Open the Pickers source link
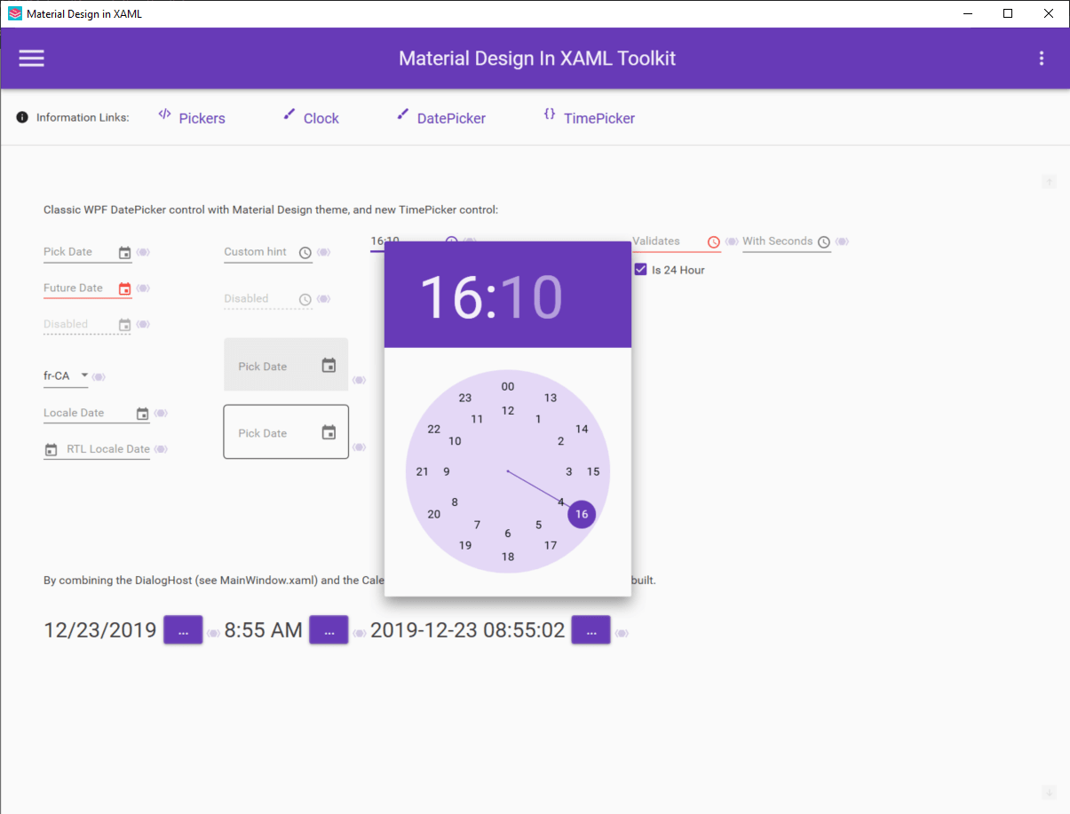Viewport: 1070px width, 814px height. 192,117
